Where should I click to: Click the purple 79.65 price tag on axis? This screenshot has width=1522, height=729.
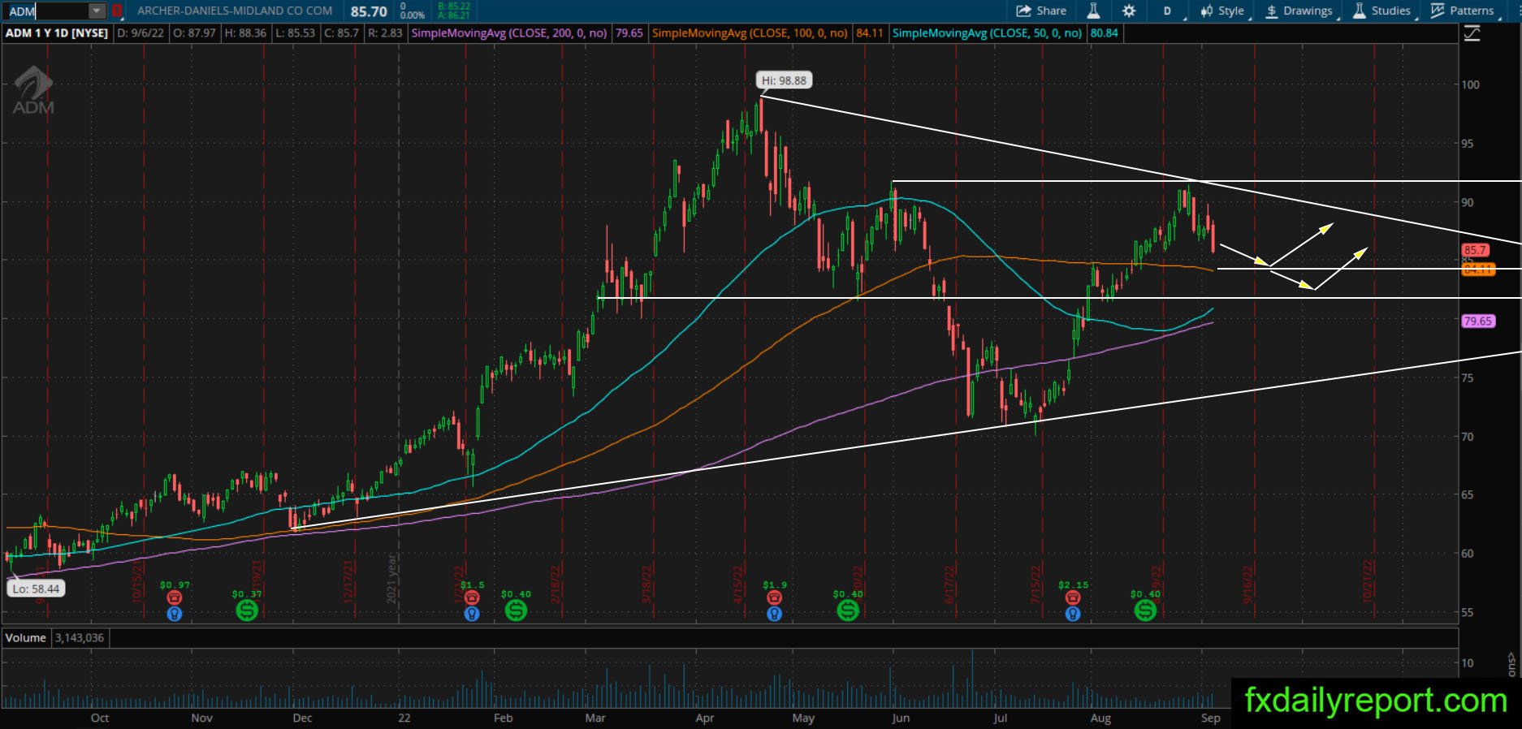pyautogui.click(x=1477, y=321)
